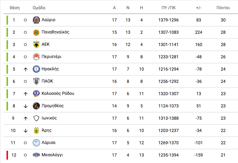
Task: Click the Προμηθέας flame logo
Action: pyautogui.click(x=36, y=106)
